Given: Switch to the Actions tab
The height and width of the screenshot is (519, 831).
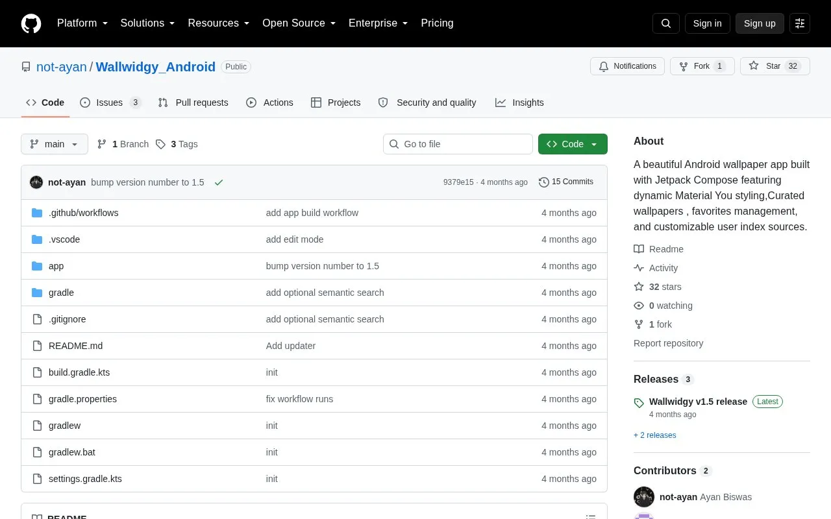Looking at the screenshot, I should click(x=269, y=103).
